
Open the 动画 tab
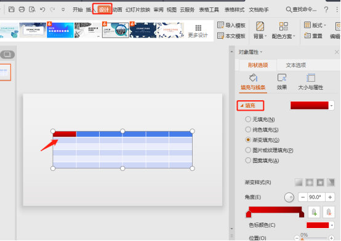pos(118,10)
